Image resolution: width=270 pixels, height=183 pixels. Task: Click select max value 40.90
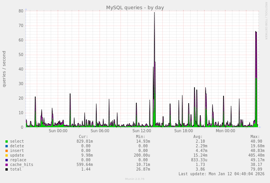pyautogui.click(x=256, y=141)
